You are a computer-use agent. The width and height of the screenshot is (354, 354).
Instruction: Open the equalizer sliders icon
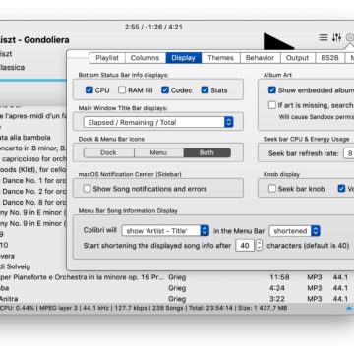[x=336, y=37]
